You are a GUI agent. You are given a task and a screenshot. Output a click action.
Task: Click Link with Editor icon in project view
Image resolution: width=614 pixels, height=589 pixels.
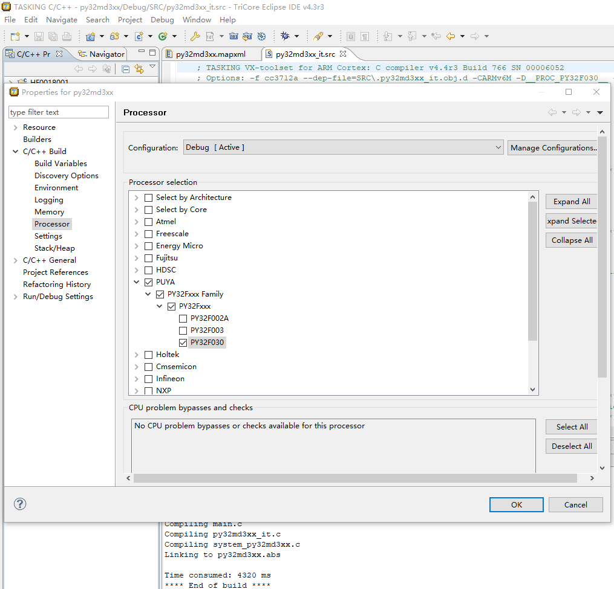point(139,69)
